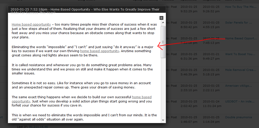Open 'How To Buy The Mo...' post link
The image size is (259, 128).
pos(241,7)
